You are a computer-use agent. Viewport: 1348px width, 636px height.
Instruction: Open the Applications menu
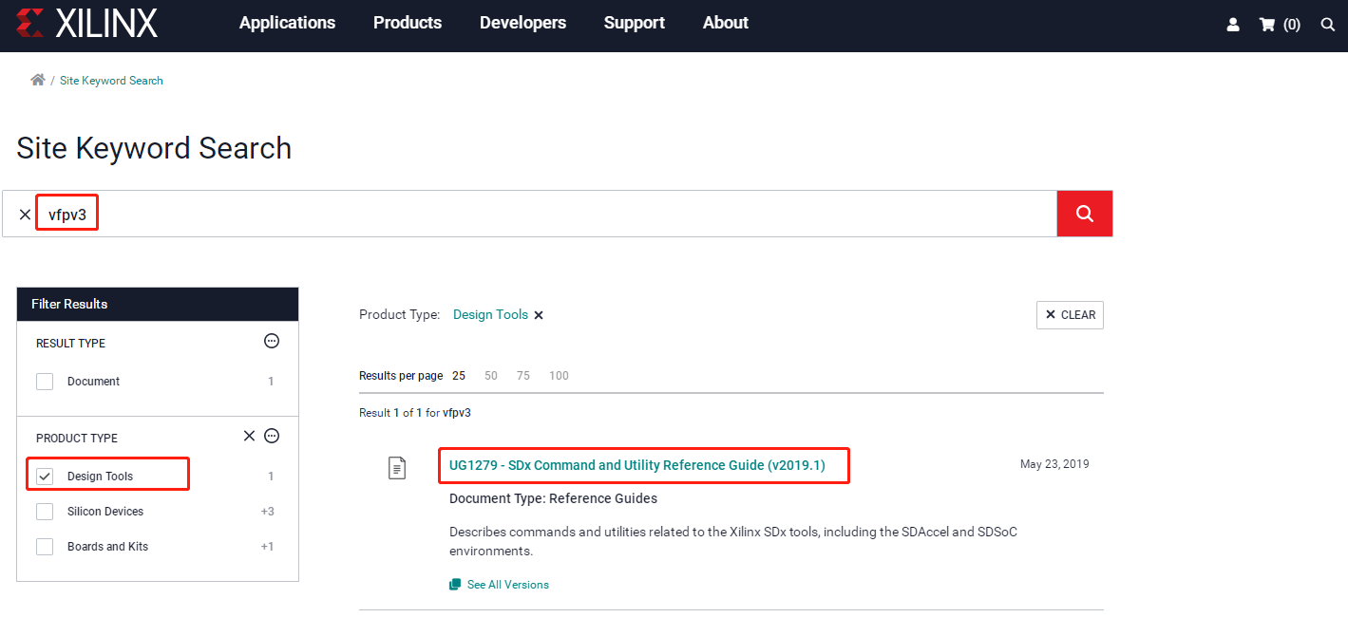287,23
